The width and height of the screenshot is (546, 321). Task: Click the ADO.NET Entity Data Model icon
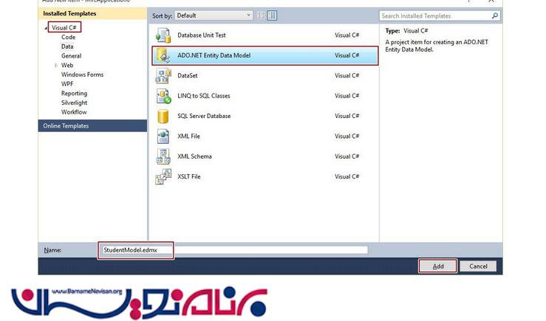[x=163, y=55]
